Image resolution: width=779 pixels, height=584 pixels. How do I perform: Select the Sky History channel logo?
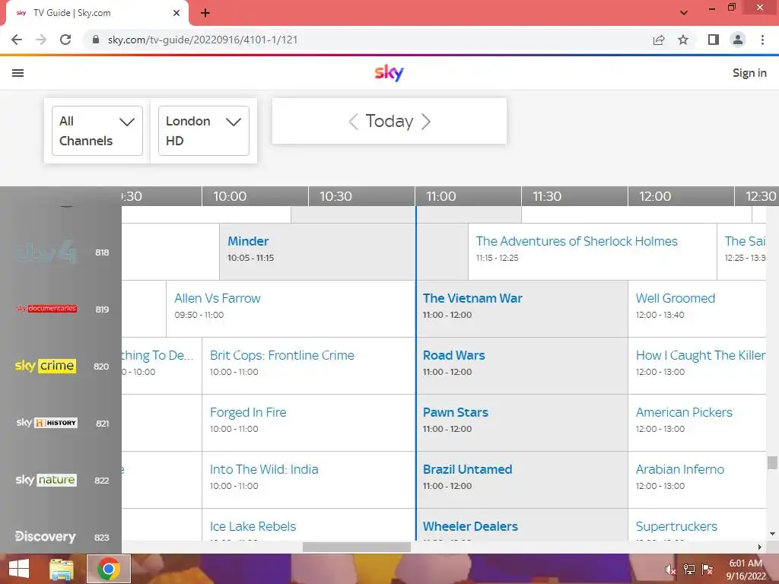(46, 423)
